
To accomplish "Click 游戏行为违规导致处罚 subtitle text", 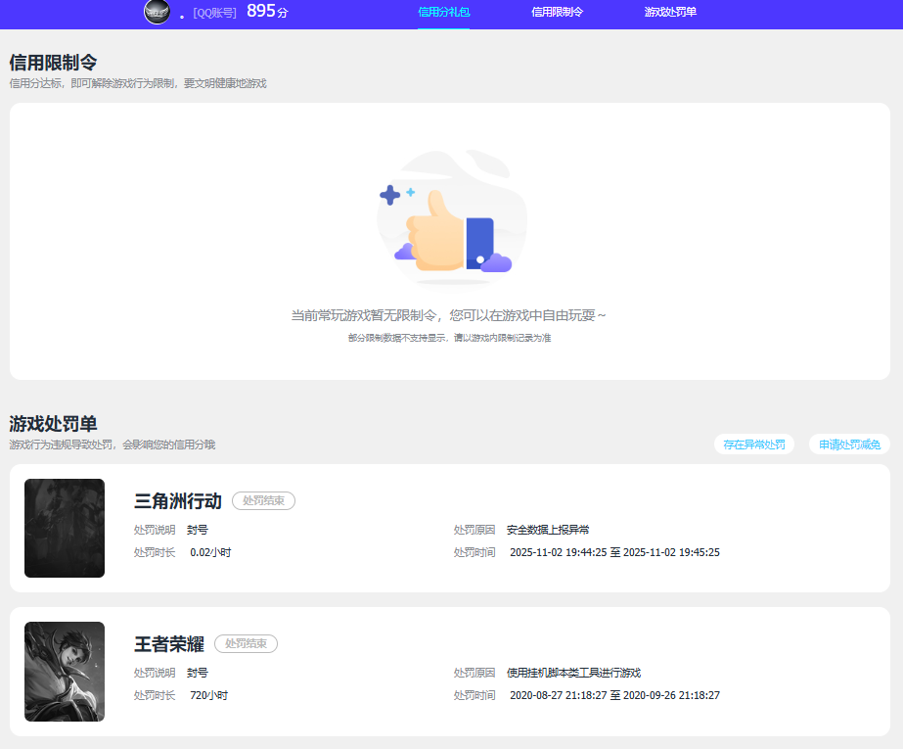I will (112, 445).
